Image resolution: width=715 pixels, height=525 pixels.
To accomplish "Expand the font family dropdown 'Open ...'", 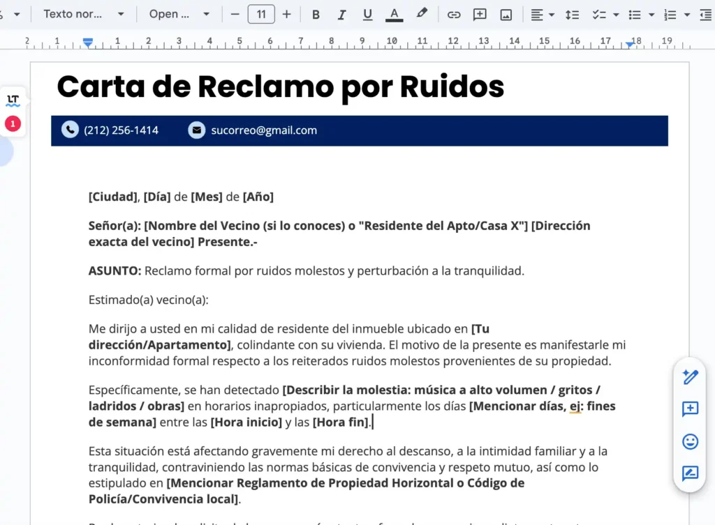I will tap(179, 14).
